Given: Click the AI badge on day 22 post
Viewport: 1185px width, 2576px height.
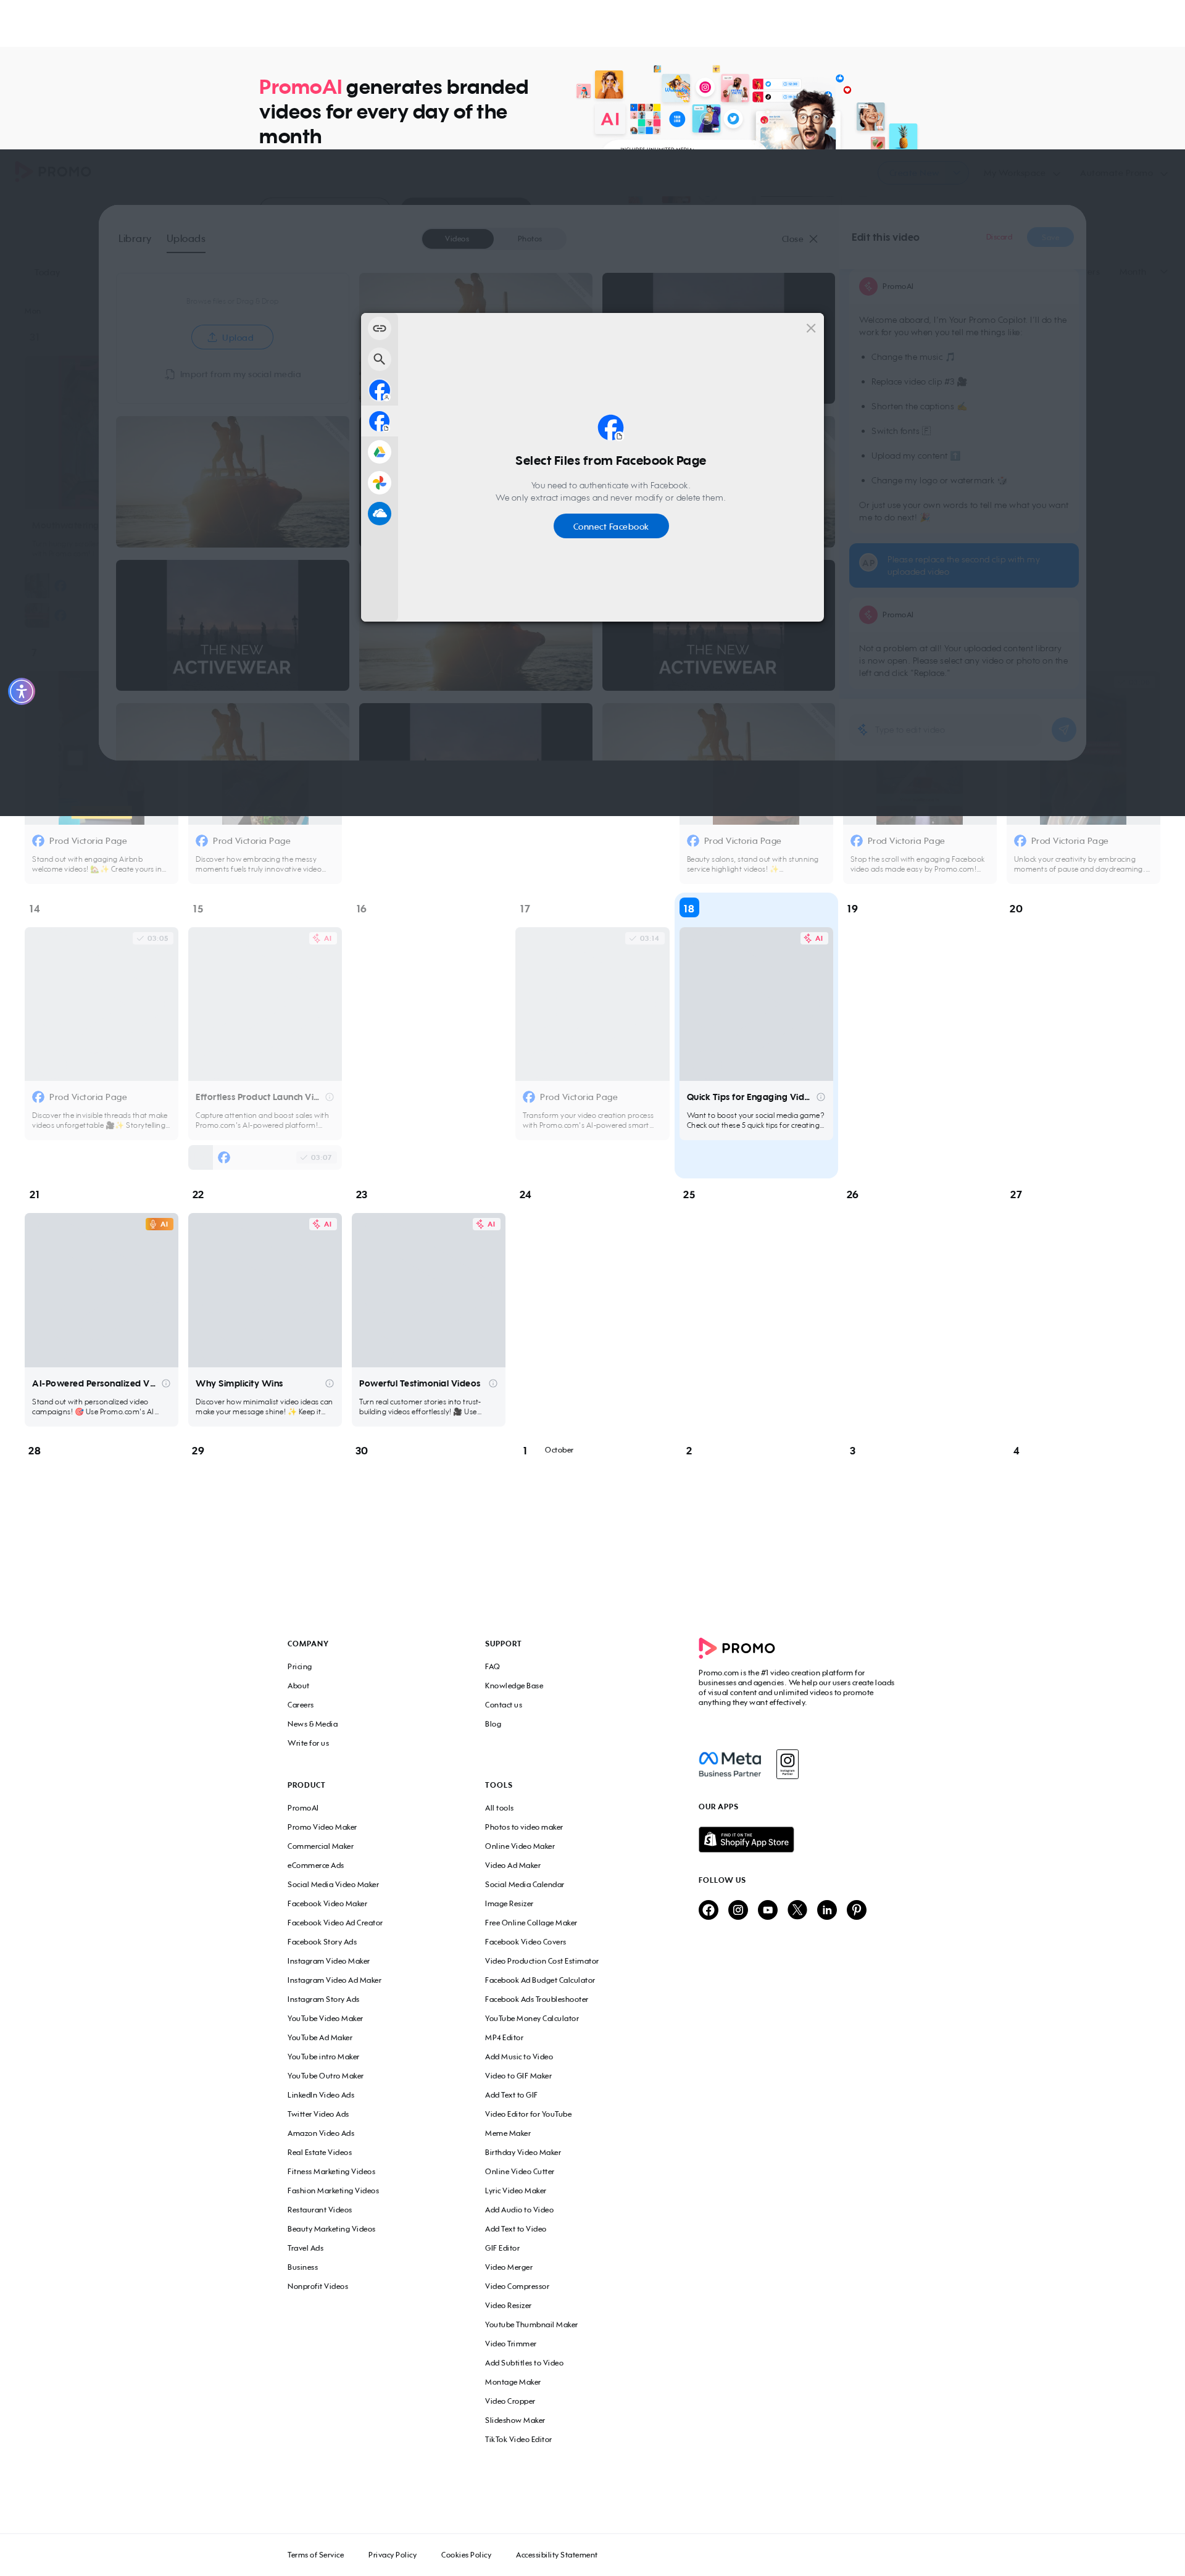Looking at the screenshot, I should pos(322,1224).
